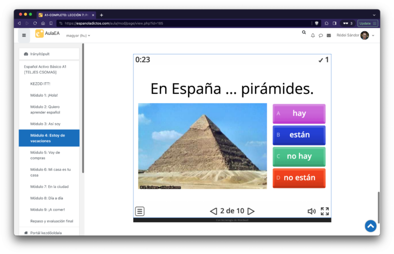Select answer A 'hay'
This screenshot has width=394, height=254.
click(299, 113)
